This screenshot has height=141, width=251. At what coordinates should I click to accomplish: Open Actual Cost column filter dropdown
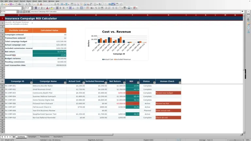tap(84, 83)
